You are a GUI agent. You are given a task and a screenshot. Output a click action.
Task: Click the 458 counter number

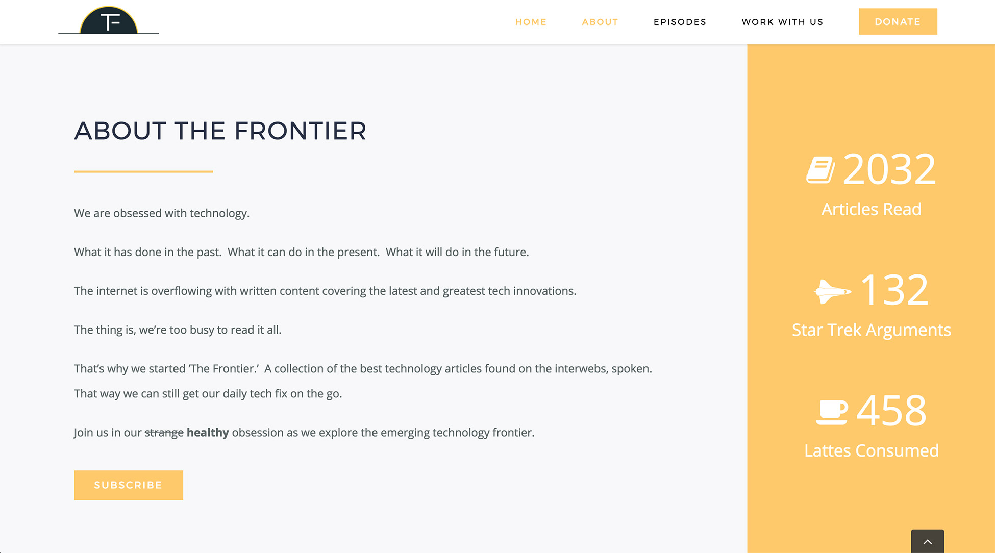(891, 411)
